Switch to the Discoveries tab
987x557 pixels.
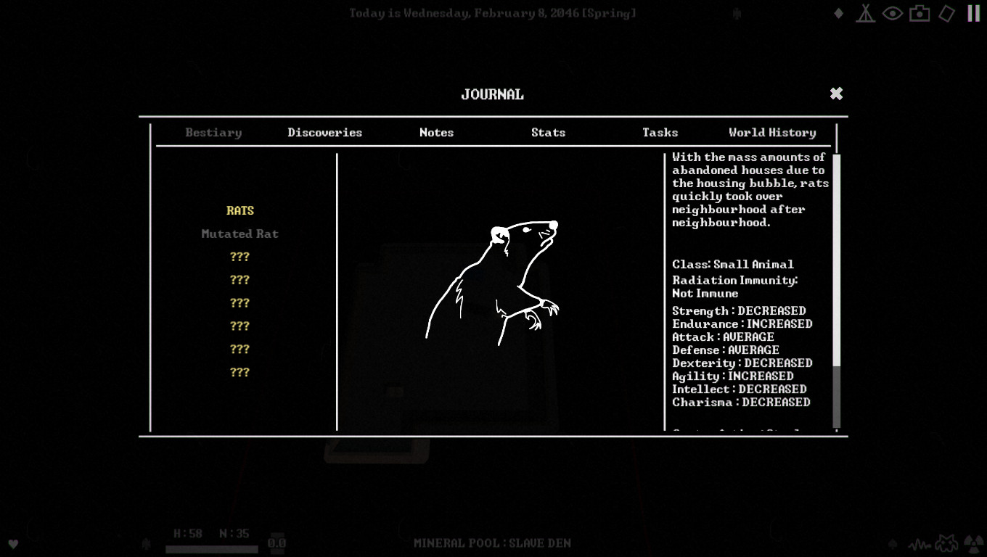[324, 133]
